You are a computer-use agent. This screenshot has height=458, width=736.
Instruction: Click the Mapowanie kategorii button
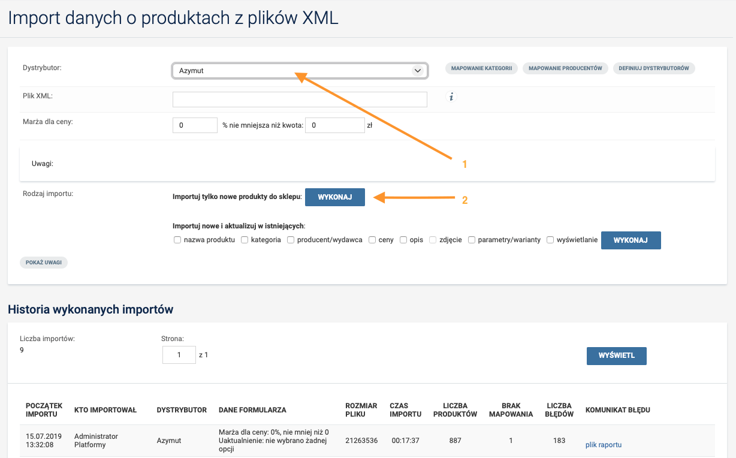(481, 68)
